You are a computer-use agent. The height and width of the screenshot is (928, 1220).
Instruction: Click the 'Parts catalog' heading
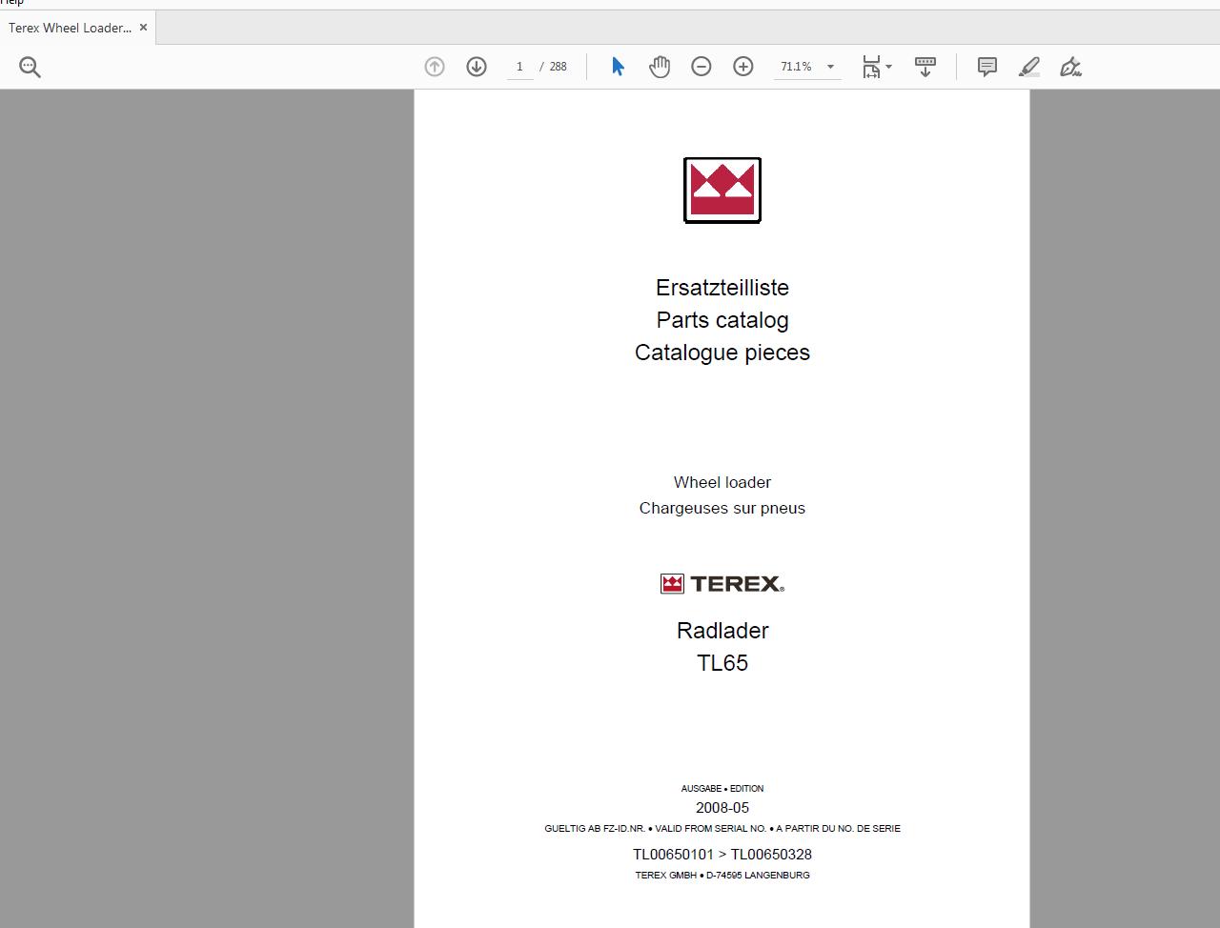[x=722, y=320]
